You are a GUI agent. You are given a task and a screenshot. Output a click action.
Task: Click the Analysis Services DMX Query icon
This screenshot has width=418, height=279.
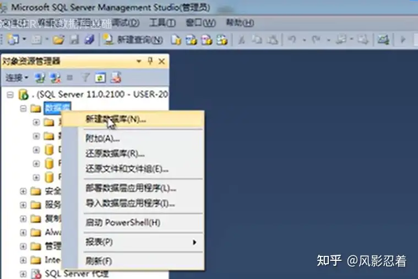tap(207, 40)
